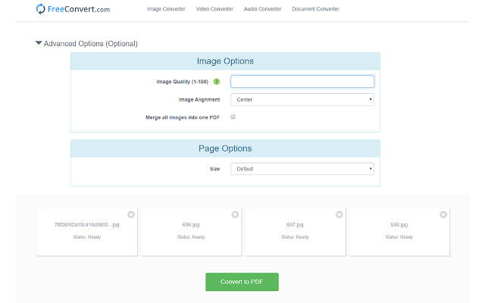Click the Image Quality help icon
485x303 pixels.
216,82
